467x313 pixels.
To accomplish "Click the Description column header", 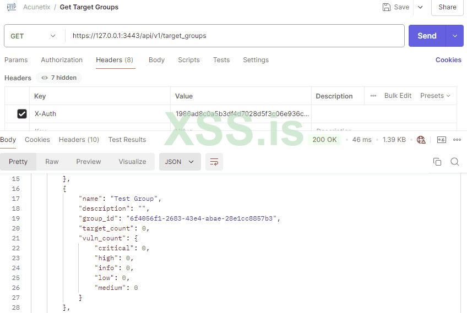I will coord(334,96).
